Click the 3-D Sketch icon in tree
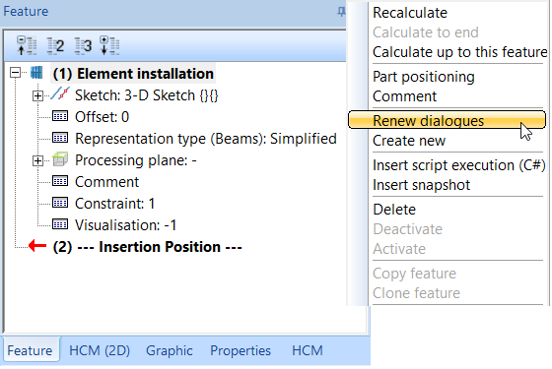 [x=60, y=94]
